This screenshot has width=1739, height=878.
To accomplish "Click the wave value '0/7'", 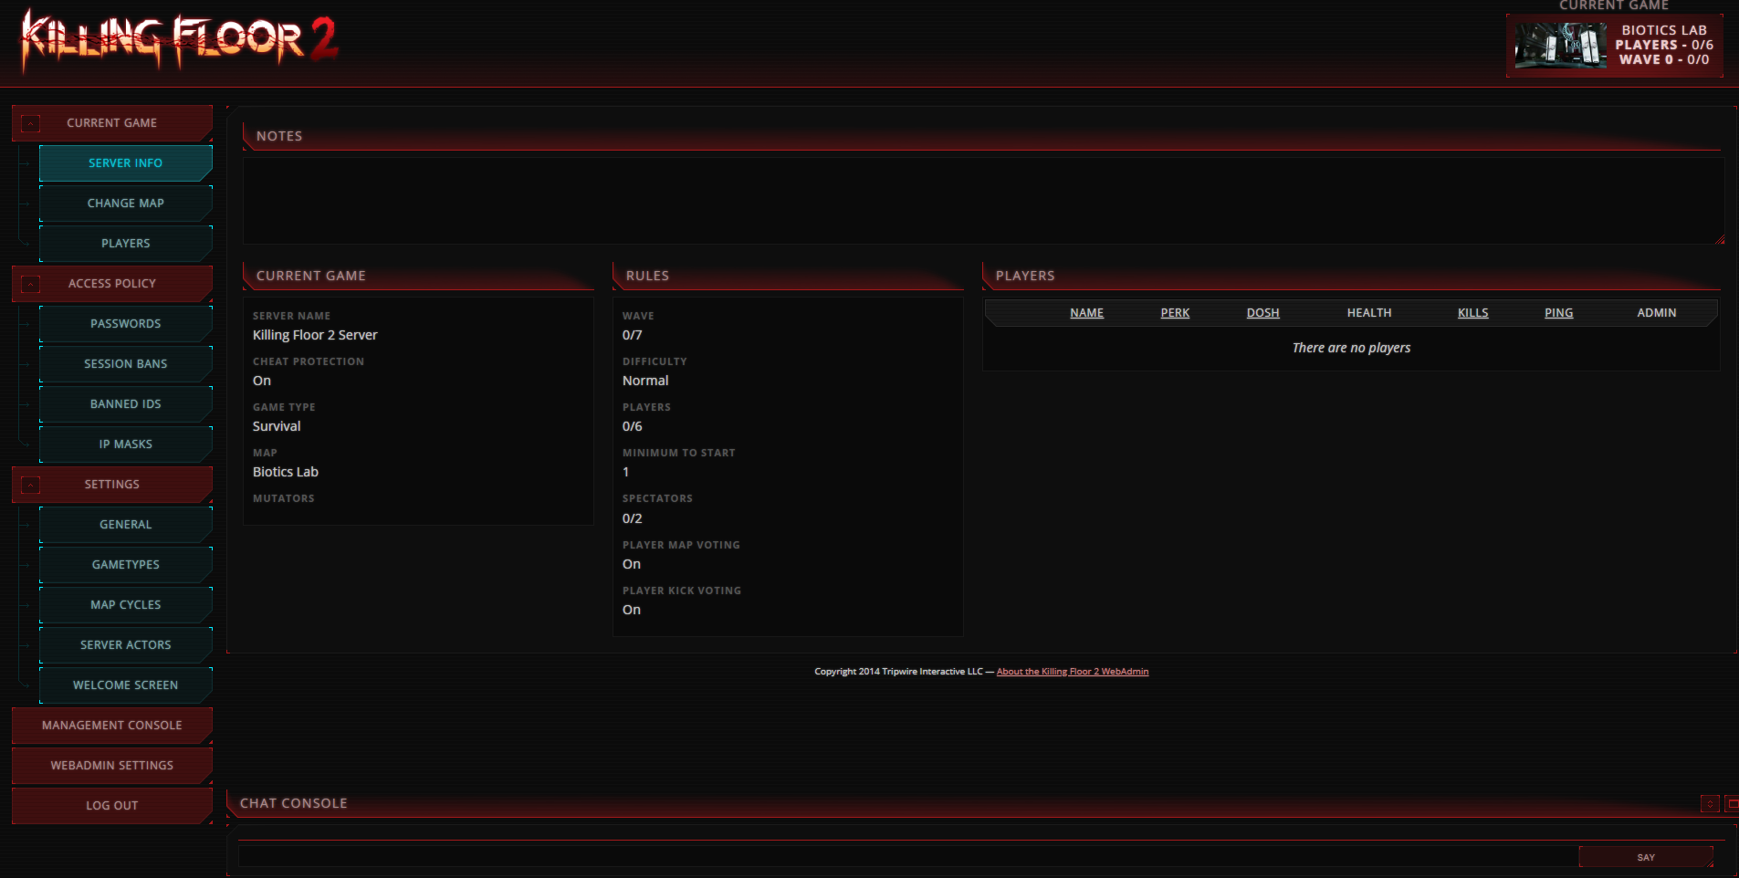I will point(632,335).
